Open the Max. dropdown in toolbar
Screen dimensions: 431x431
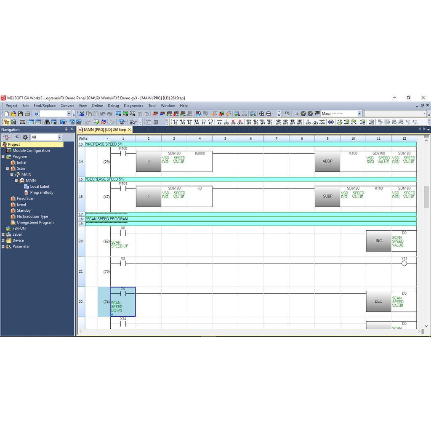[x=359, y=114]
